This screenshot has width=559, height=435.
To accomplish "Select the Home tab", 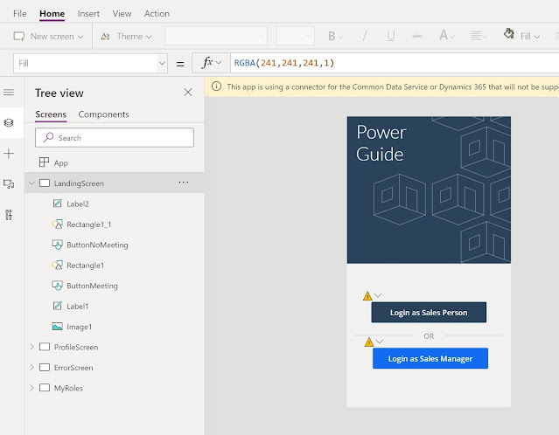I will click(x=52, y=13).
